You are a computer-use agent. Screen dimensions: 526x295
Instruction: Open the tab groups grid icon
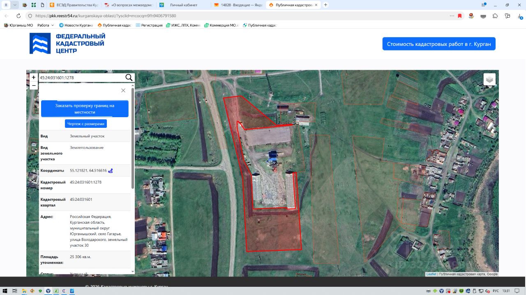point(34,5)
